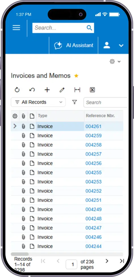
Task: Open the funnel filter settings
Action: [75, 102]
